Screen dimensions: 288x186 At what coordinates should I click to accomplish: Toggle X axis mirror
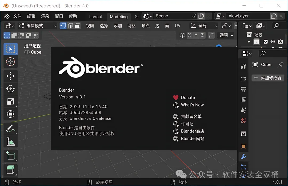coord(189,35)
